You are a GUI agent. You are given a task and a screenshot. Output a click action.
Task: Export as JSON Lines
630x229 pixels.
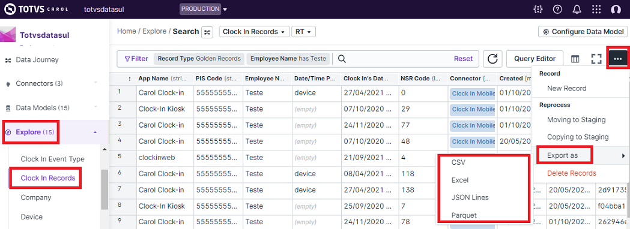(x=470, y=198)
